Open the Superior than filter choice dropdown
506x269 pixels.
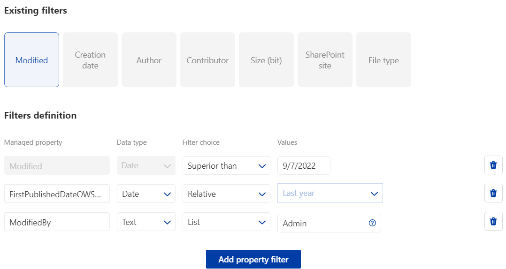[x=226, y=165]
